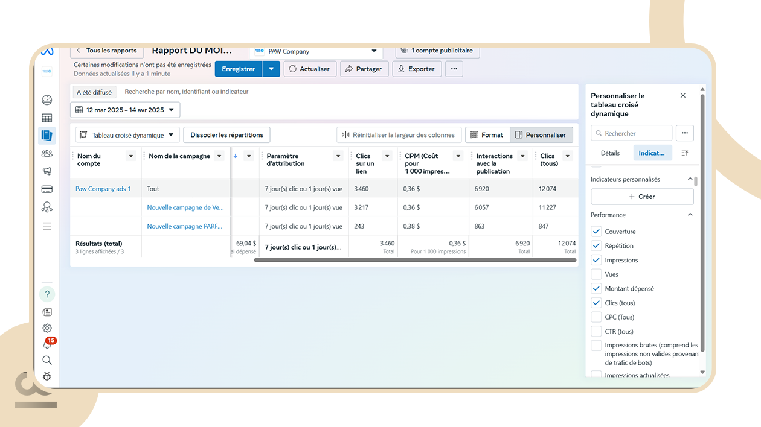Open the connected nodes sidebar icon
The image size is (761, 427).
(47, 207)
